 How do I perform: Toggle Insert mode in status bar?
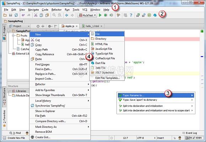point(161,138)
